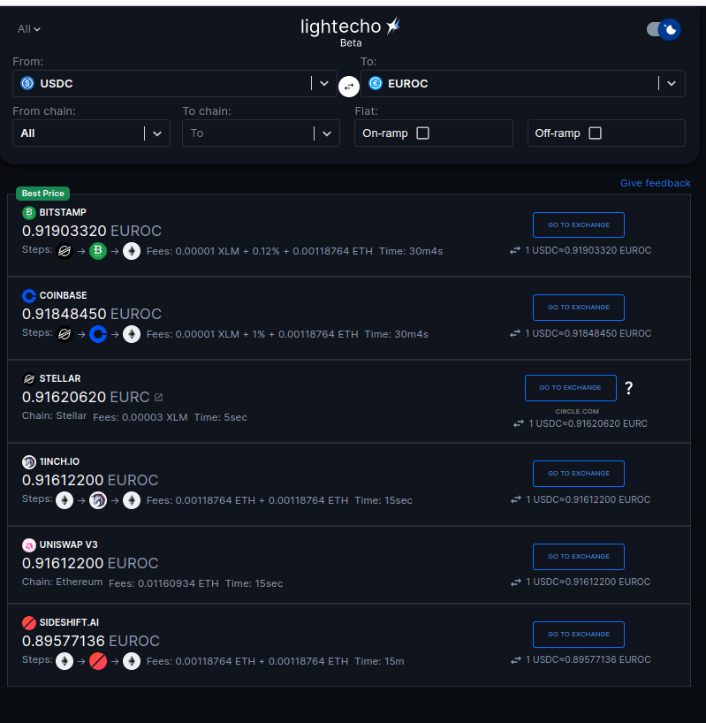
Task: Click the Stellar logo icon beside STELLAR title
Action: [x=29, y=378]
